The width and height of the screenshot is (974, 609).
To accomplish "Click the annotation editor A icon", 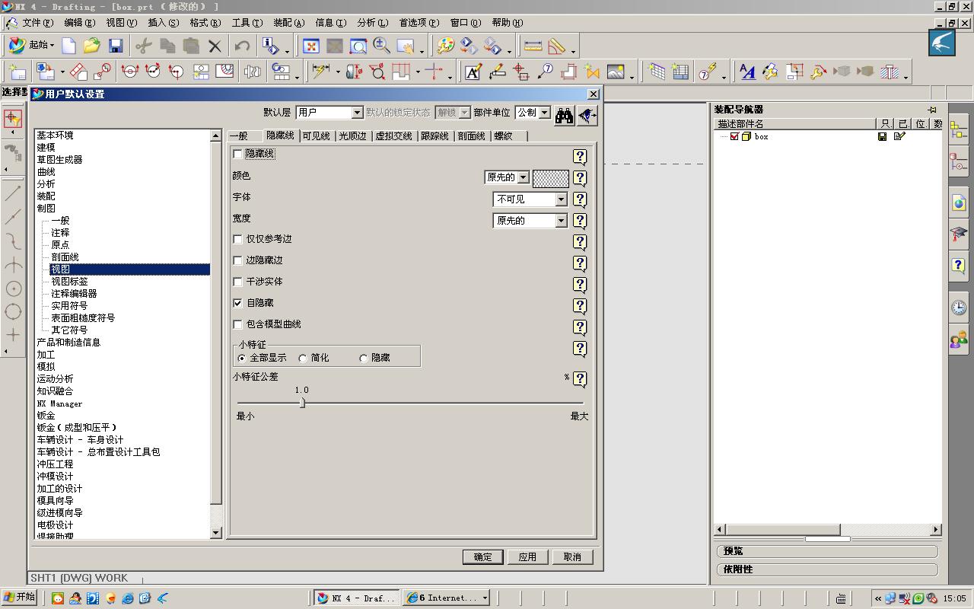I will (x=473, y=72).
